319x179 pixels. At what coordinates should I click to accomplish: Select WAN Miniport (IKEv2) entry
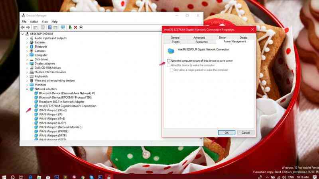pos(53,110)
